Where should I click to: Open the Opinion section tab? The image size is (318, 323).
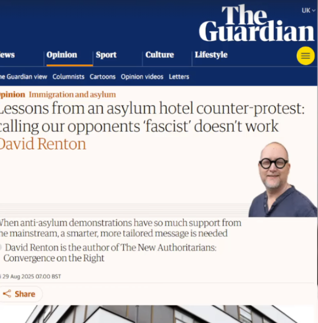click(x=61, y=55)
